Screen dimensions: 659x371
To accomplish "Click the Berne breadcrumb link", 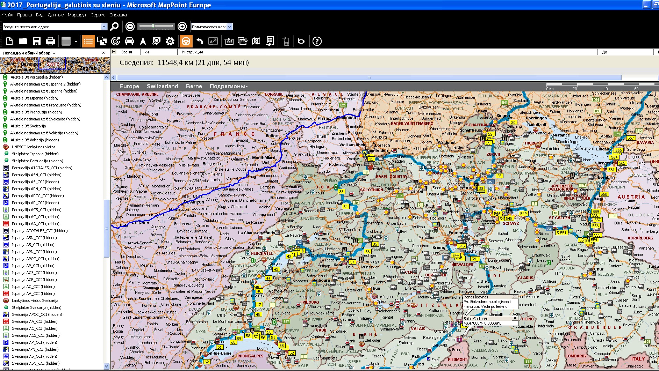I will point(194,87).
